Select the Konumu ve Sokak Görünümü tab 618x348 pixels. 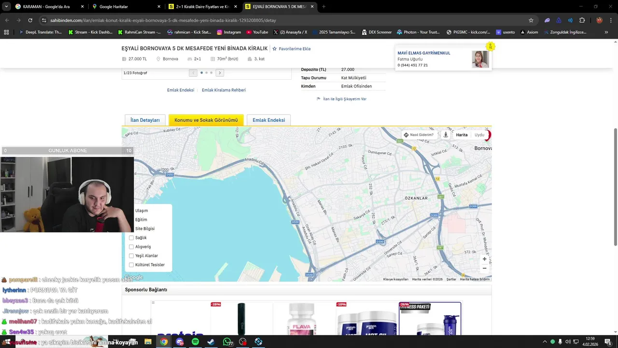(206, 120)
